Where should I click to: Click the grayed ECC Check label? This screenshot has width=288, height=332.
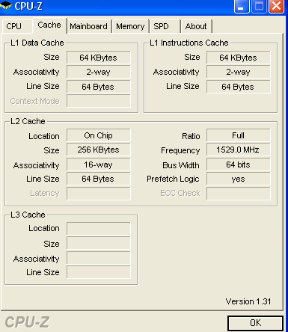(180, 193)
